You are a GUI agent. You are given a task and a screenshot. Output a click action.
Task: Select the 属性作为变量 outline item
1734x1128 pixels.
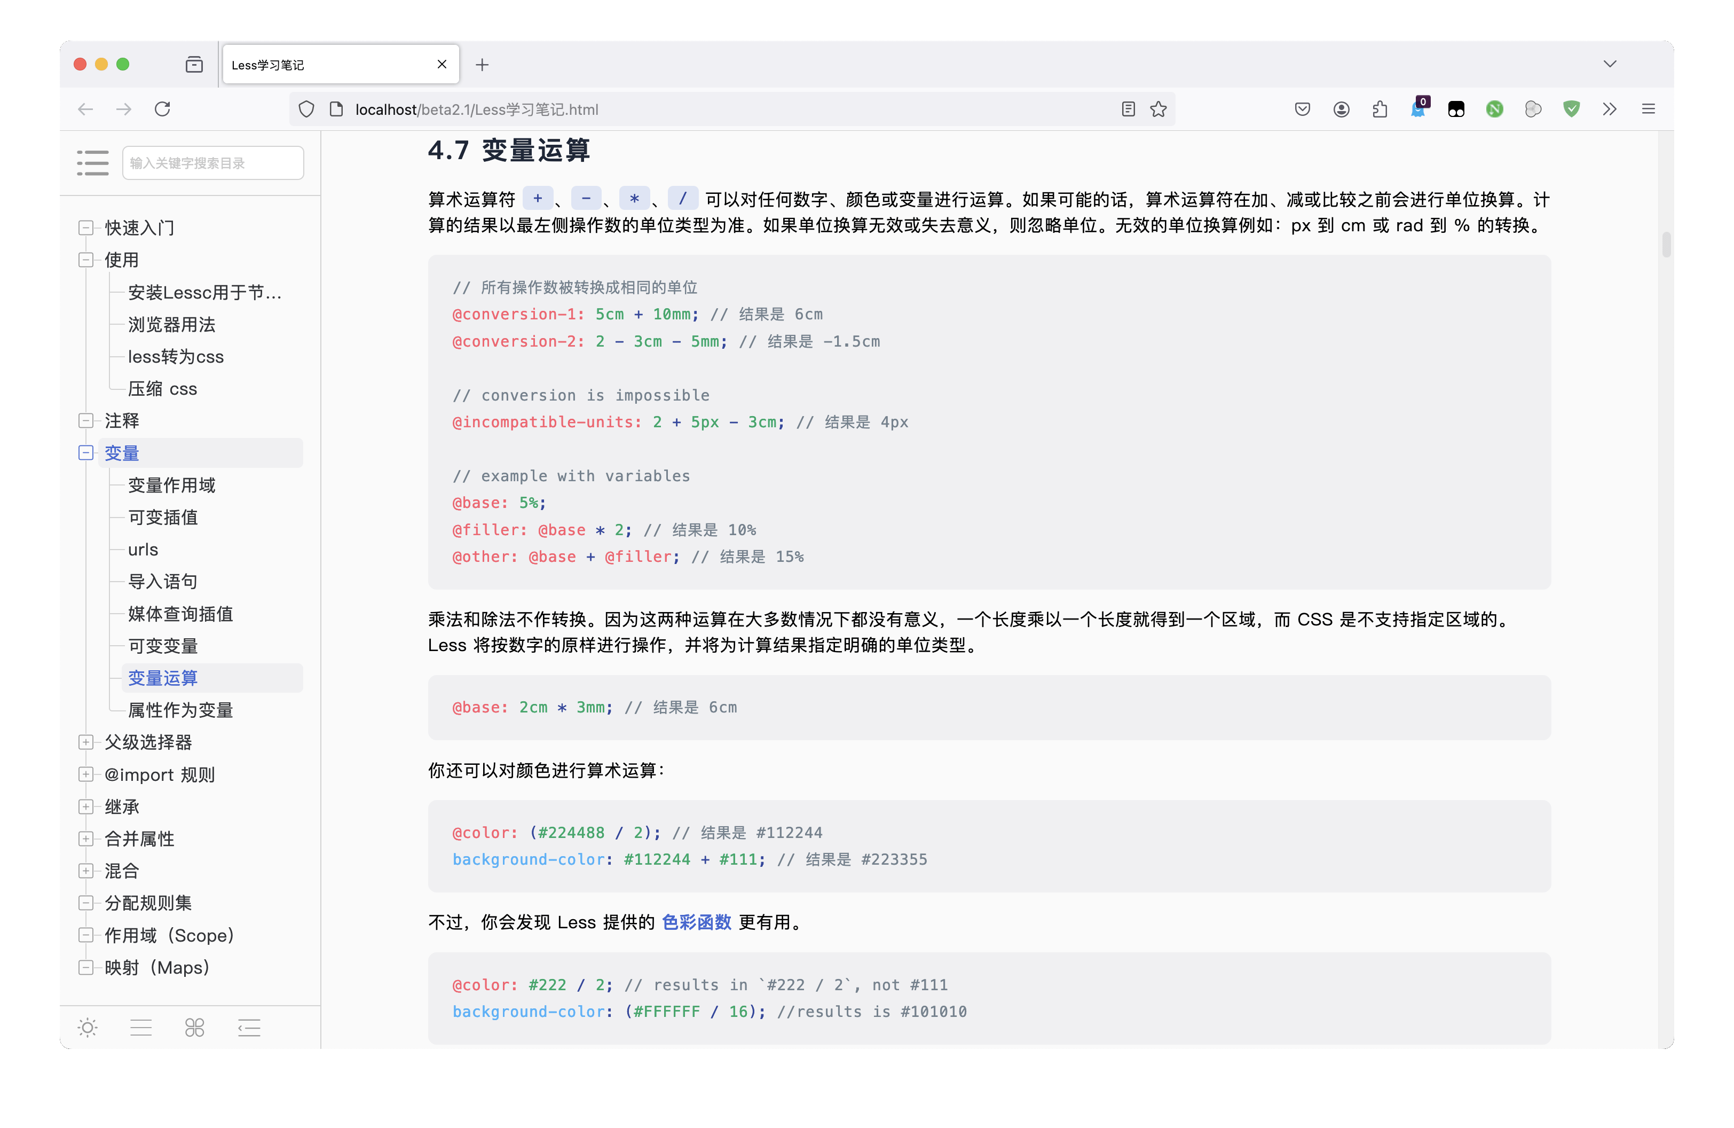click(180, 710)
